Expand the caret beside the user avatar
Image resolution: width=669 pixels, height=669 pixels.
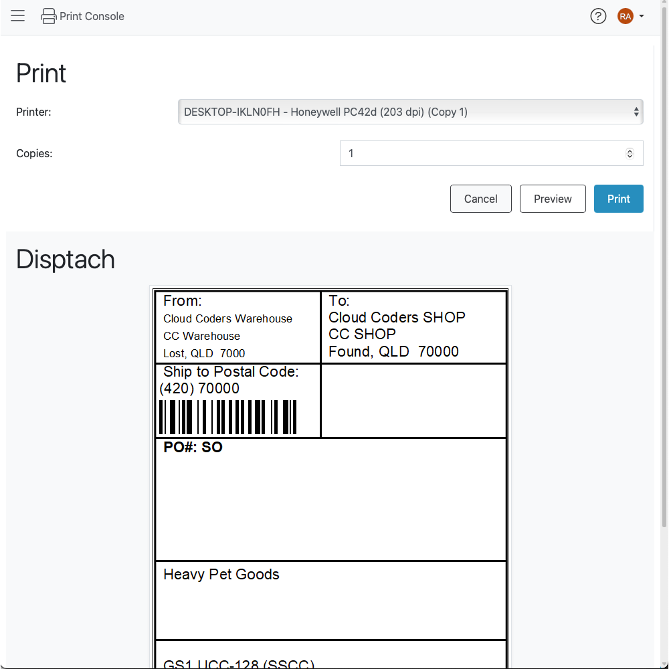pyautogui.click(x=642, y=16)
